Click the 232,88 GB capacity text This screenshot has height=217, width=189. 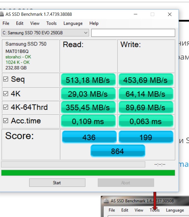point(16,68)
